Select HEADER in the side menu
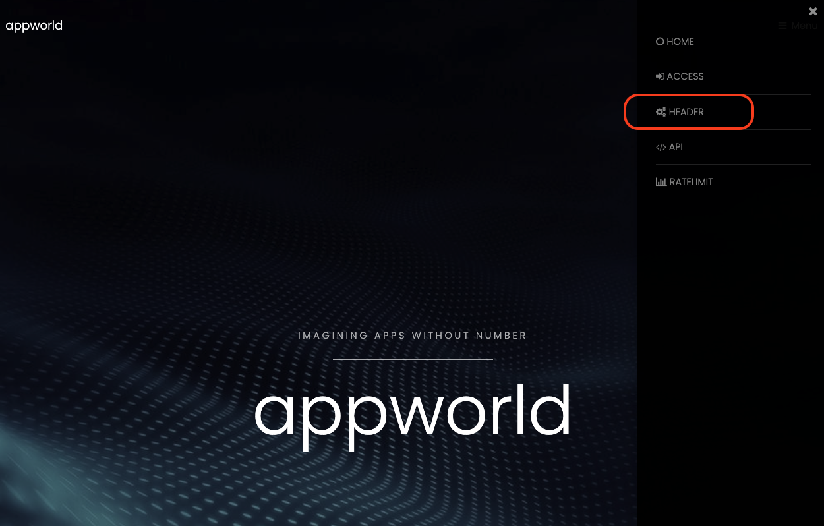Image resolution: width=824 pixels, height=526 pixels. (680, 112)
